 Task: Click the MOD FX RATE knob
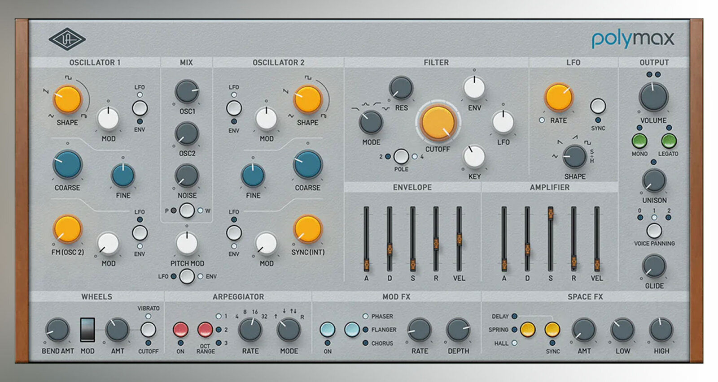pos(419,330)
